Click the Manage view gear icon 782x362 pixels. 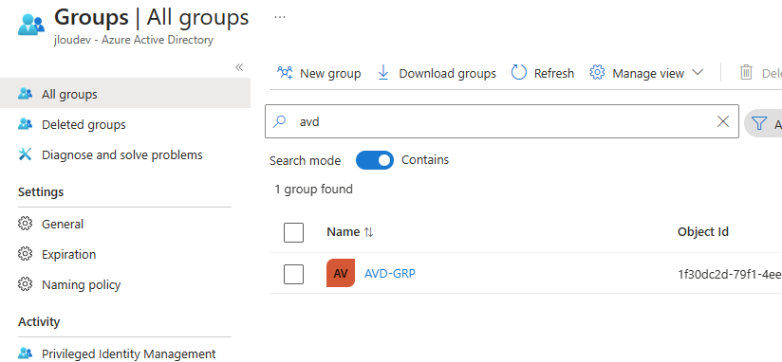[597, 73]
